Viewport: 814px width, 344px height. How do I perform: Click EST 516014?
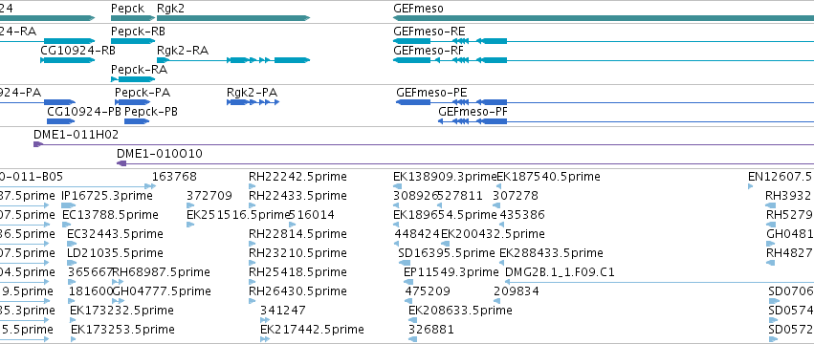point(312,215)
